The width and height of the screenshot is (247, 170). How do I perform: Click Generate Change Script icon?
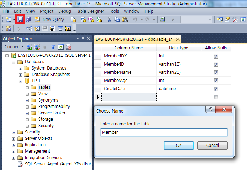point(9,28)
